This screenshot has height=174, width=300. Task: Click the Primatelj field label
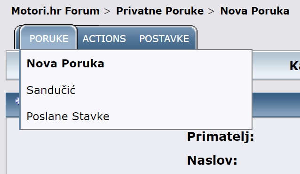tap(221, 137)
